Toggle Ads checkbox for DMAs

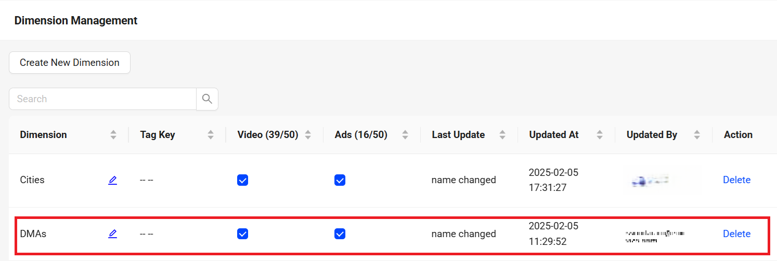coord(340,234)
